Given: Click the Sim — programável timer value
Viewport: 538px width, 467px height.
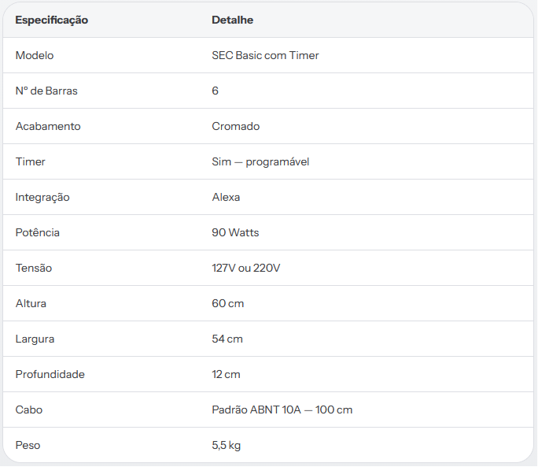Looking at the screenshot, I should 260,162.
